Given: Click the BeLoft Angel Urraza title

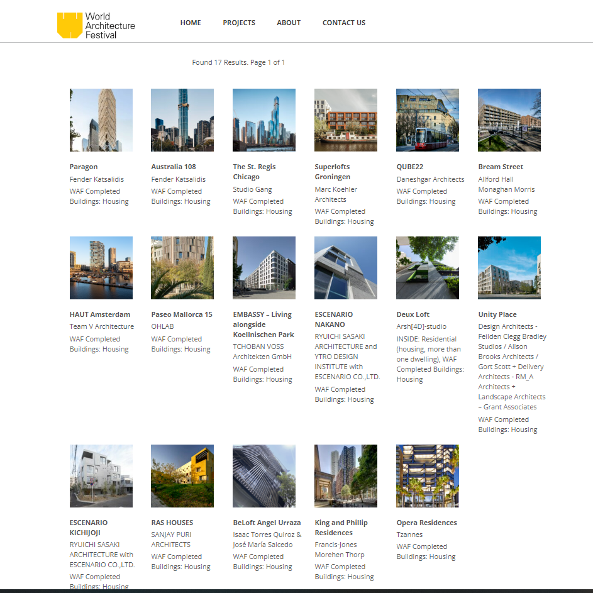Looking at the screenshot, I should 267,523.
